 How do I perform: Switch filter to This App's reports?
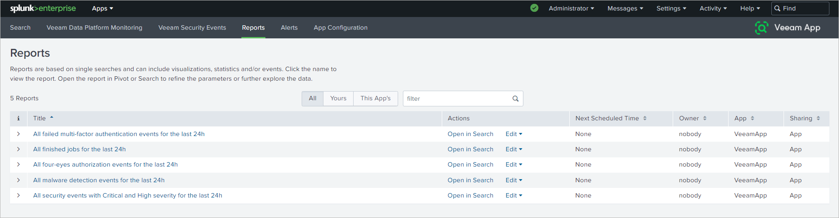tap(375, 99)
